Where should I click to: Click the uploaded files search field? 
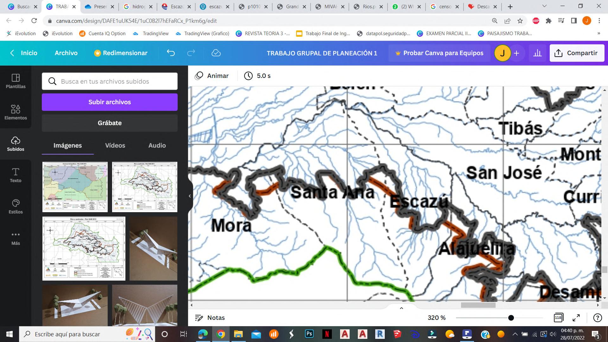(x=110, y=81)
